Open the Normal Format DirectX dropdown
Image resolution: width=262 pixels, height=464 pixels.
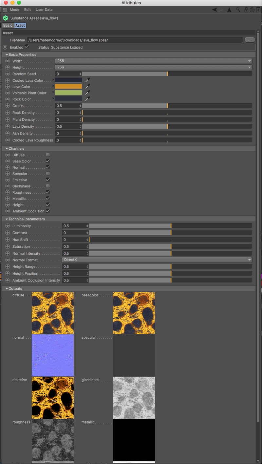coord(157,260)
